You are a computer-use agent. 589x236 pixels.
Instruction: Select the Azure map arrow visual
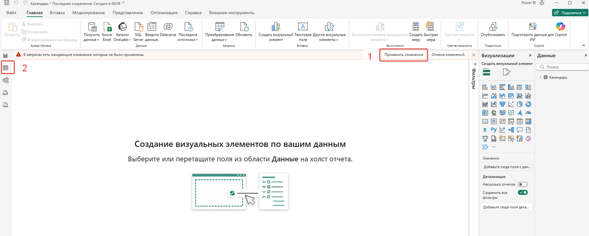tap(520, 113)
